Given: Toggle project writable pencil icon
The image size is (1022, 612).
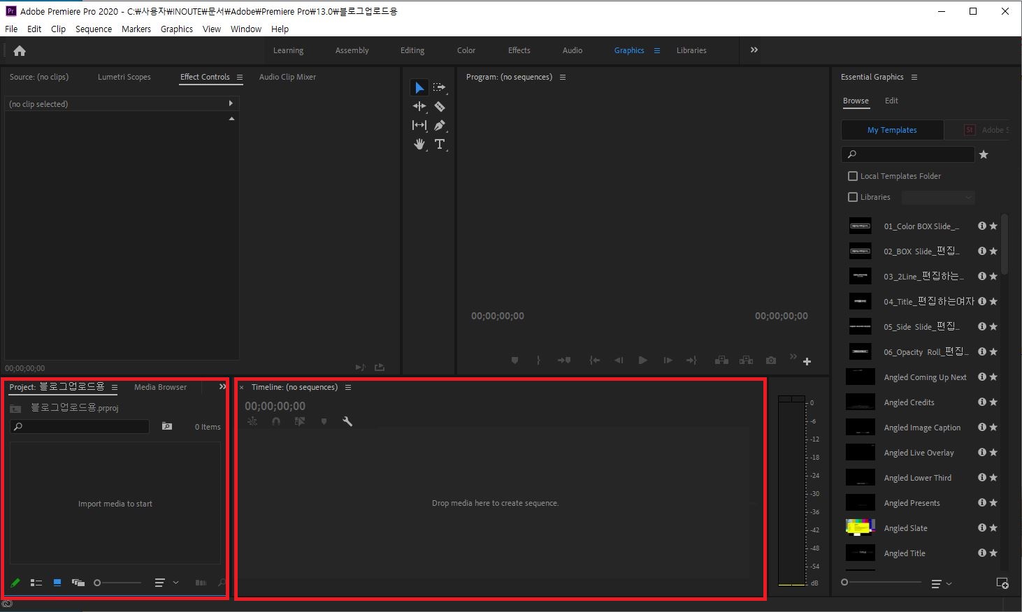Looking at the screenshot, I should [15, 583].
